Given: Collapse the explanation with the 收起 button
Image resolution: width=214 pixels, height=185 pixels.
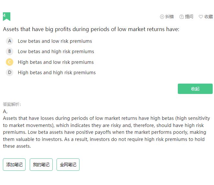Looking at the screenshot, I should pos(195,89).
